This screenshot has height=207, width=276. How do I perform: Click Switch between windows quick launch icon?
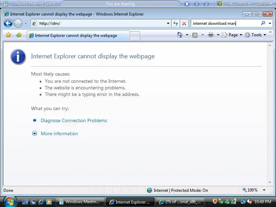(33, 202)
